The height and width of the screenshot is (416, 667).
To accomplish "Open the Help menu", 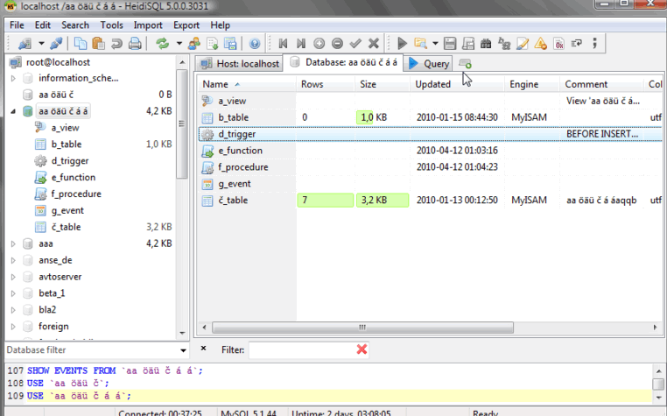I will pyautogui.click(x=220, y=25).
